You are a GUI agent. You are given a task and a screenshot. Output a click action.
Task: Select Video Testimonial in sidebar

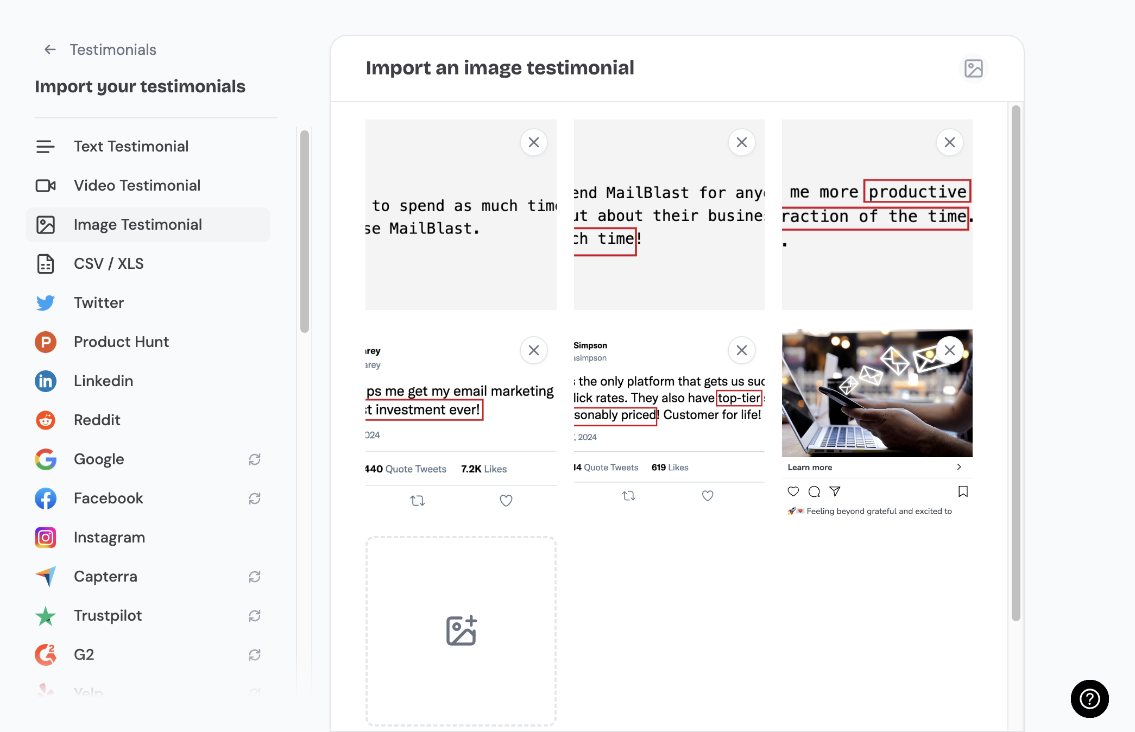[x=148, y=185]
